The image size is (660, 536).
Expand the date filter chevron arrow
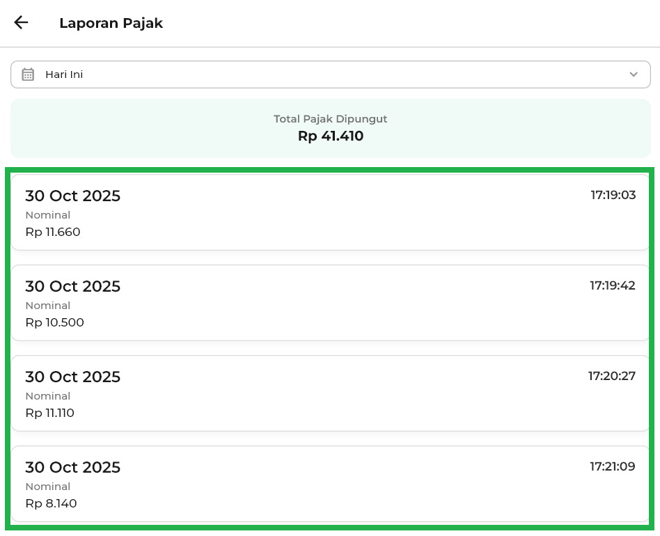[x=633, y=74]
